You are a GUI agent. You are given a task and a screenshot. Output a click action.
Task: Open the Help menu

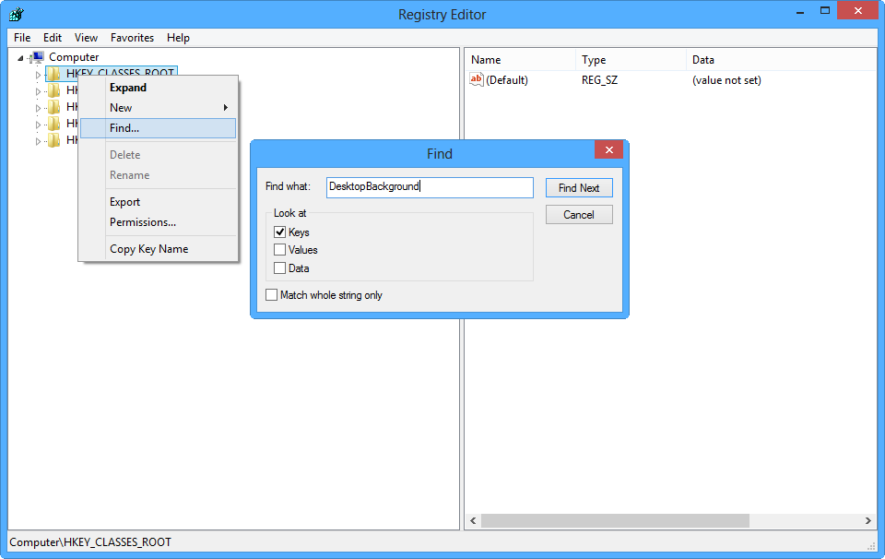178,37
